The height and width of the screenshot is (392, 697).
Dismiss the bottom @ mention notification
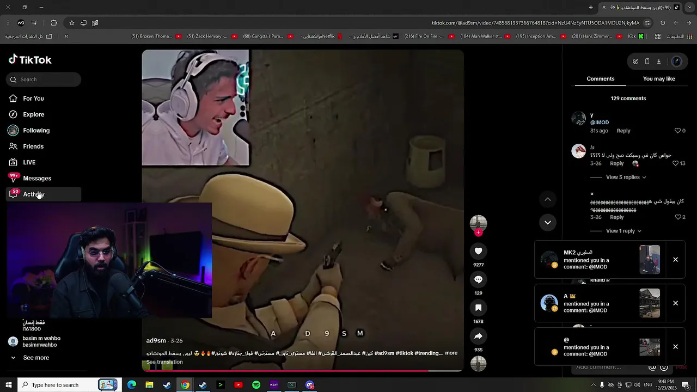(675, 347)
